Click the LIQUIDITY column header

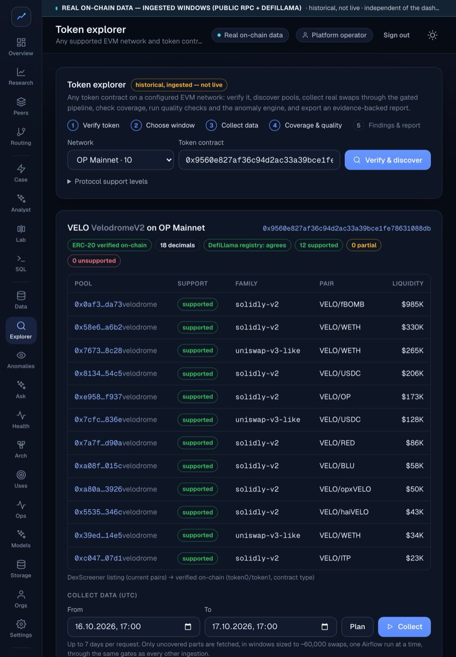408,284
